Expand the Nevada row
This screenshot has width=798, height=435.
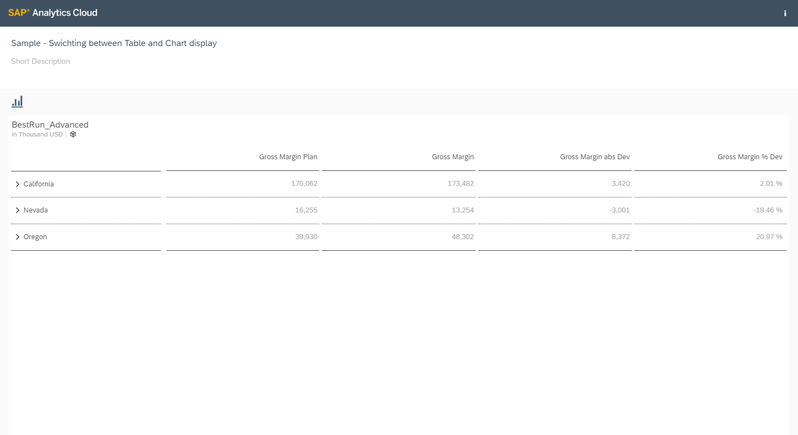17,210
